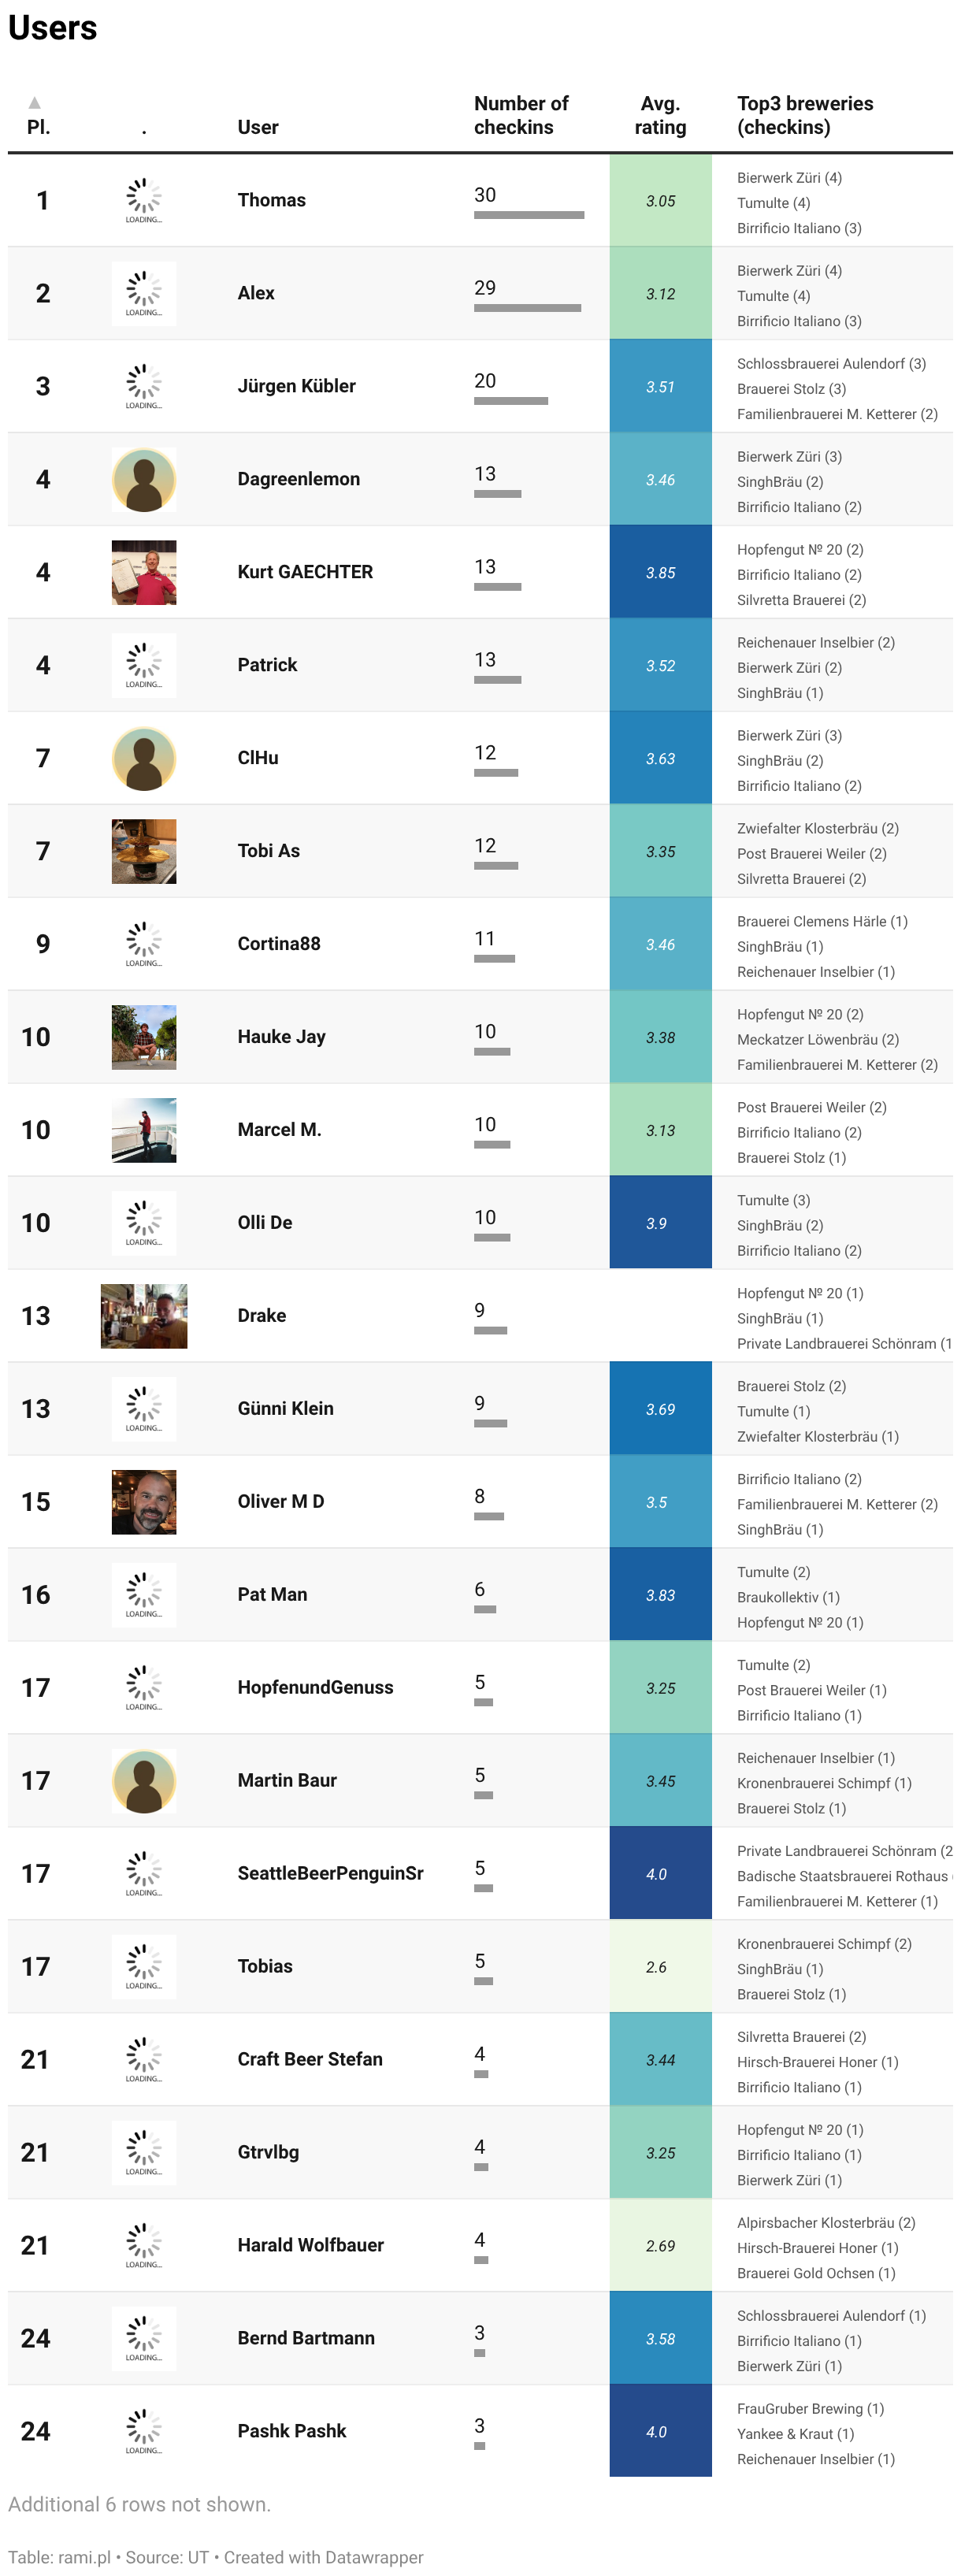961x2576 pixels.
Task: Click Pashk Pashk's loading avatar icon
Action: point(144,2433)
